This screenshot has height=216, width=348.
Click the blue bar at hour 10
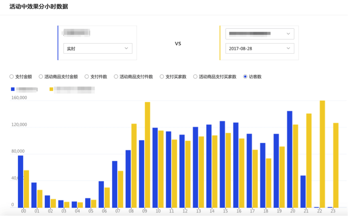(155, 168)
